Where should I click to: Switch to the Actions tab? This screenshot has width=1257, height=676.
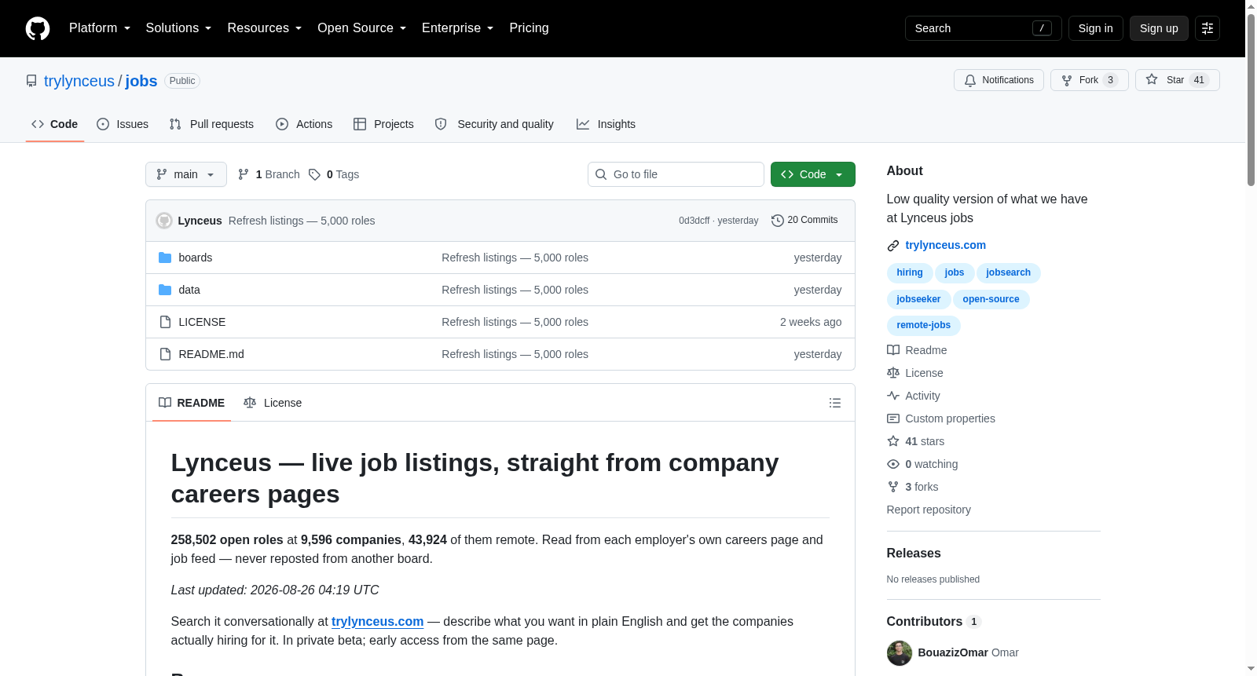pos(304,124)
